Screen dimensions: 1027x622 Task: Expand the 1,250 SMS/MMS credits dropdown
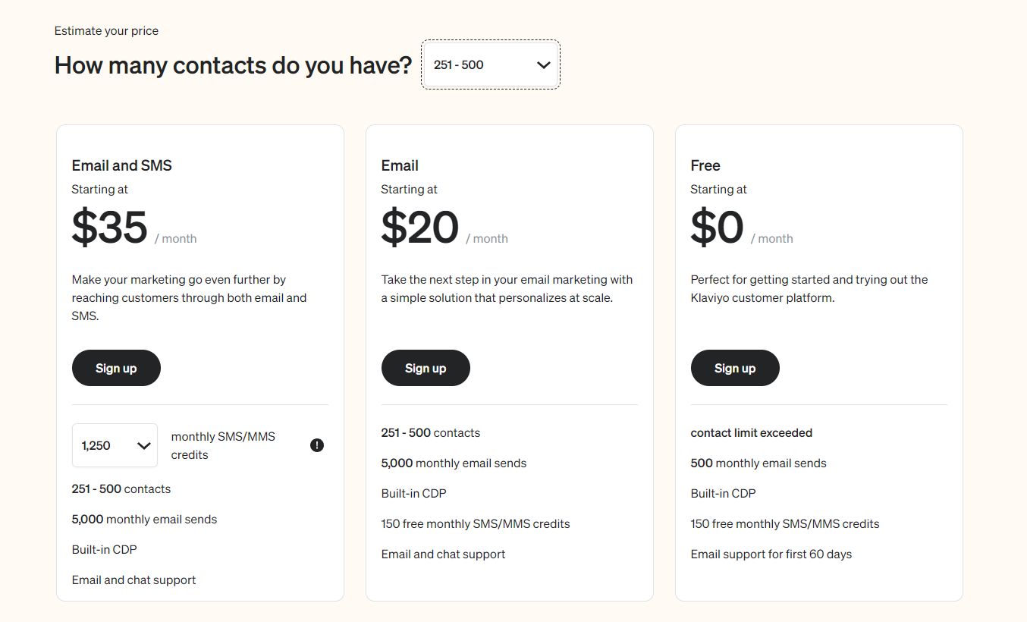pyautogui.click(x=115, y=445)
